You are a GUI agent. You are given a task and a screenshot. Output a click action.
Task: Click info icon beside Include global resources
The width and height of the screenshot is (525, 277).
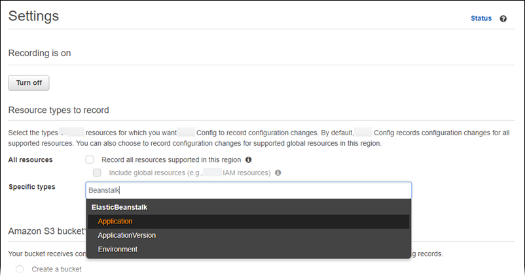tap(278, 173)
